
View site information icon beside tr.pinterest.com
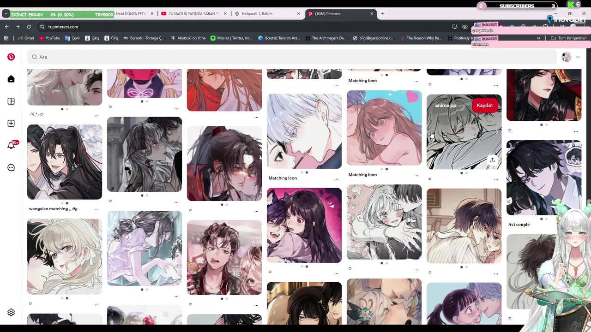42,27
